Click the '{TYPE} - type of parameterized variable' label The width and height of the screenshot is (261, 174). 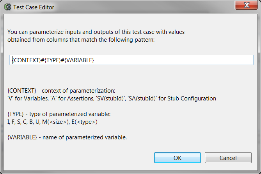tap(59, 114)
